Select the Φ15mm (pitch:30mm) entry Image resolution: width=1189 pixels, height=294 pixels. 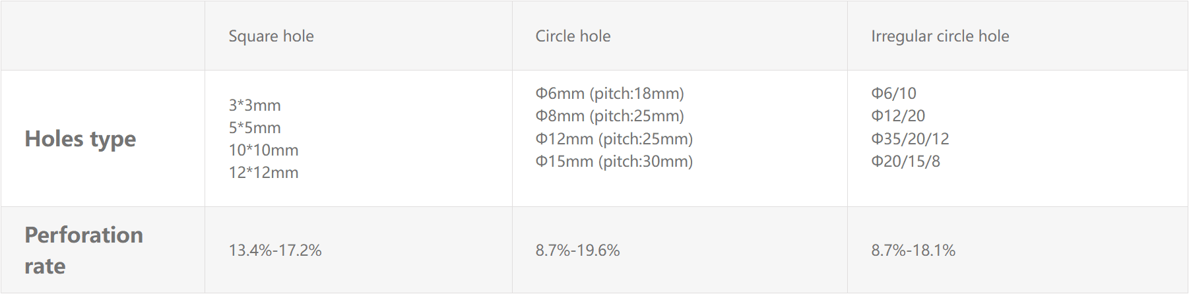point(614,162)
